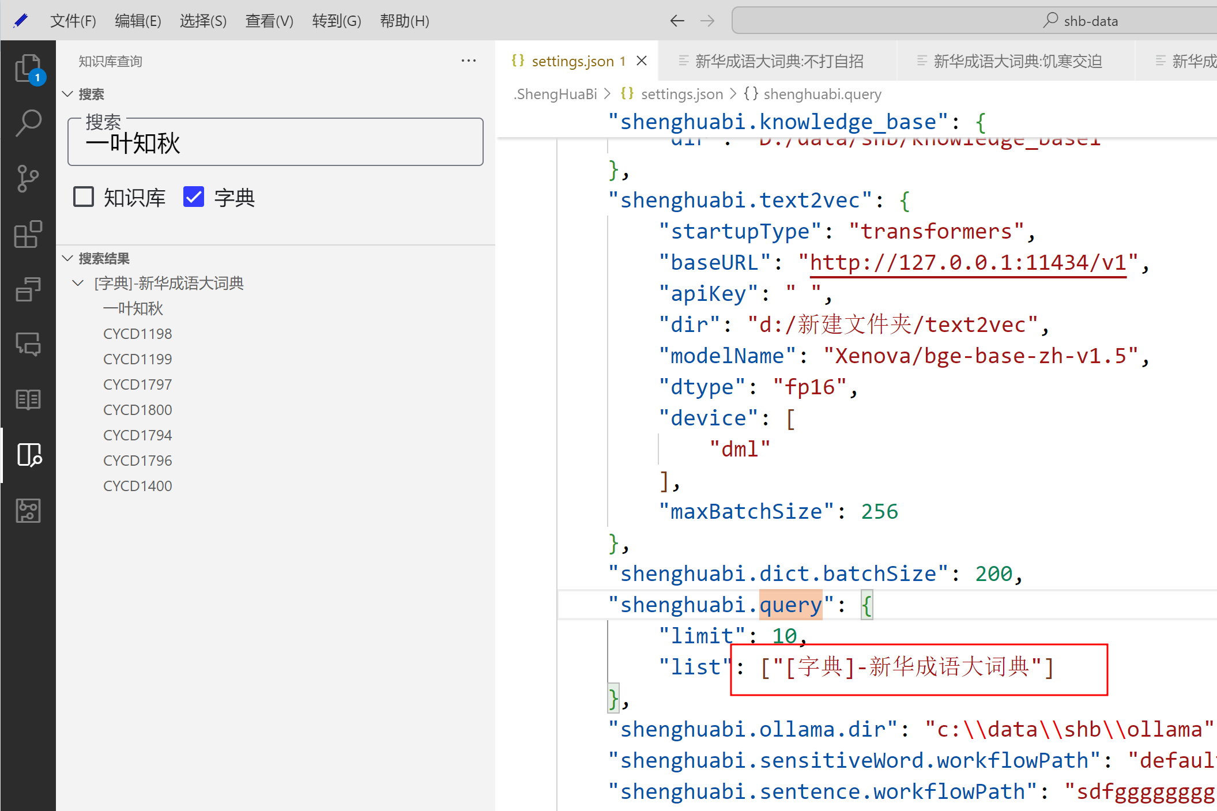
Task: Open the 文件(F) menu
Action: pyautogui.click(x=73, y=21)
